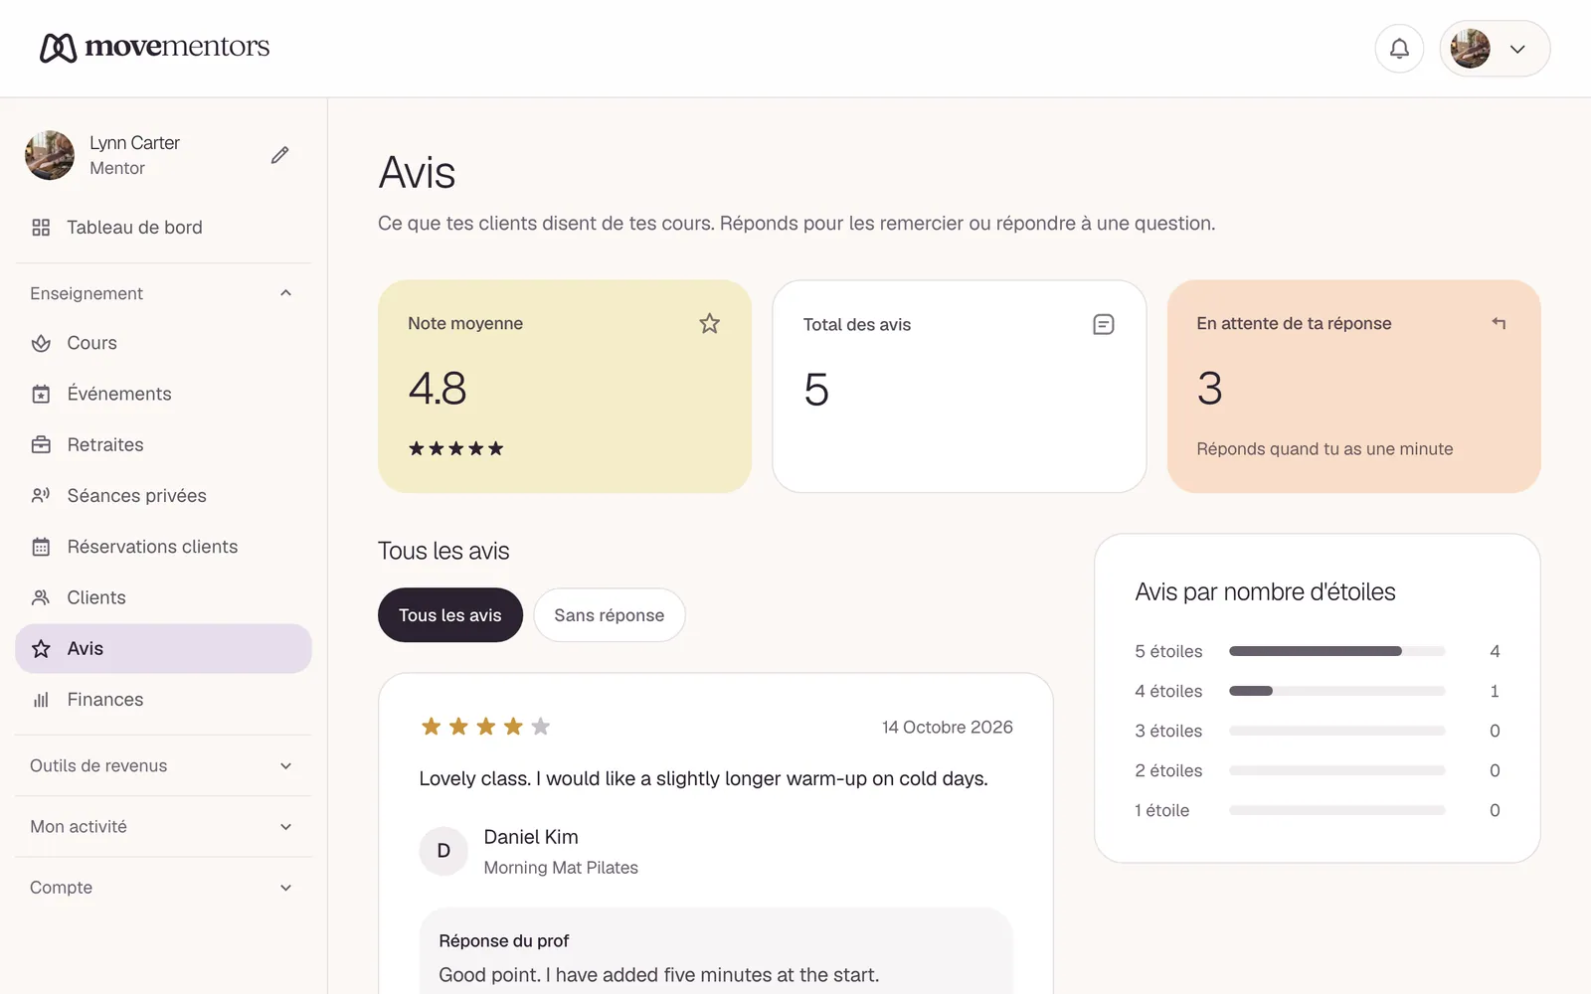
Task: Click reply arrow icon on En attente card
Action: pos(1499,323)
